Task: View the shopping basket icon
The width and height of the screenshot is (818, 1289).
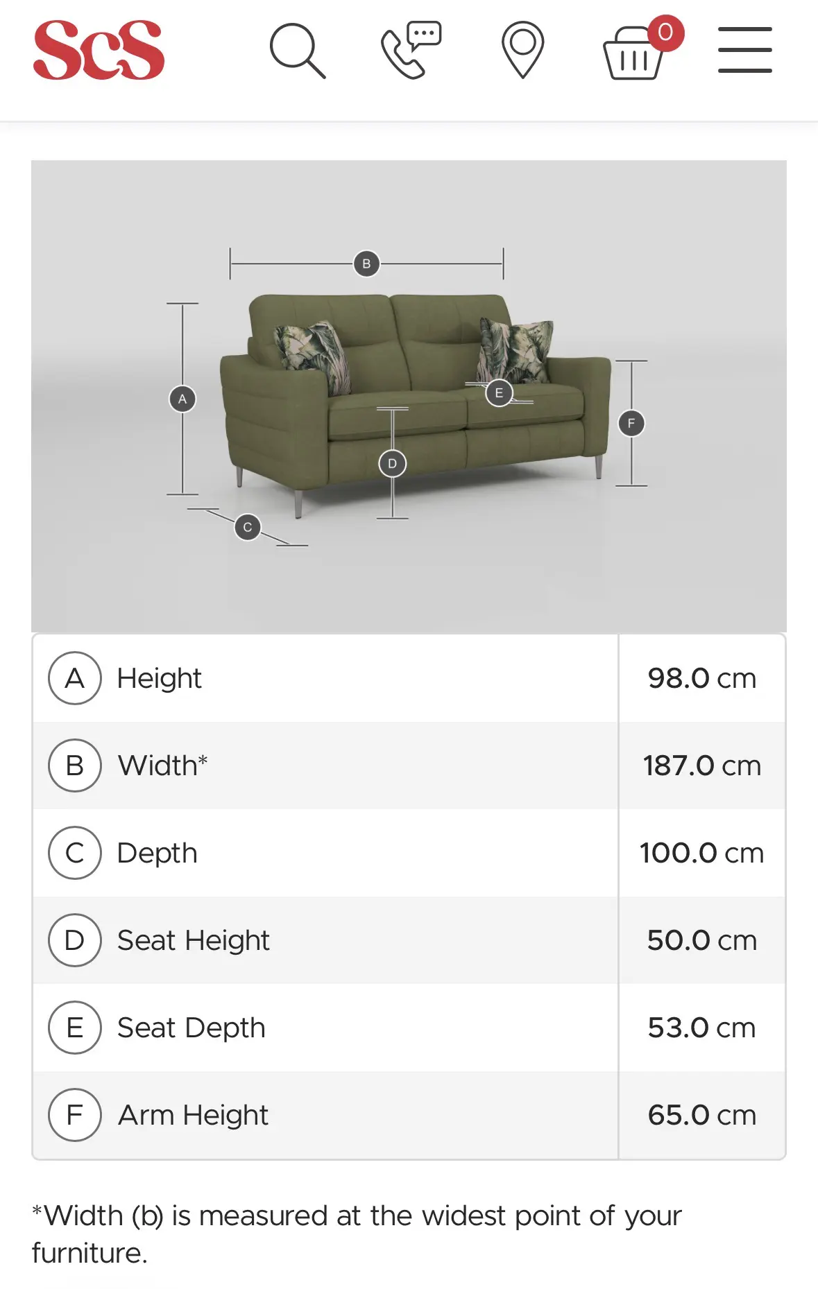Action: point(633,55)
